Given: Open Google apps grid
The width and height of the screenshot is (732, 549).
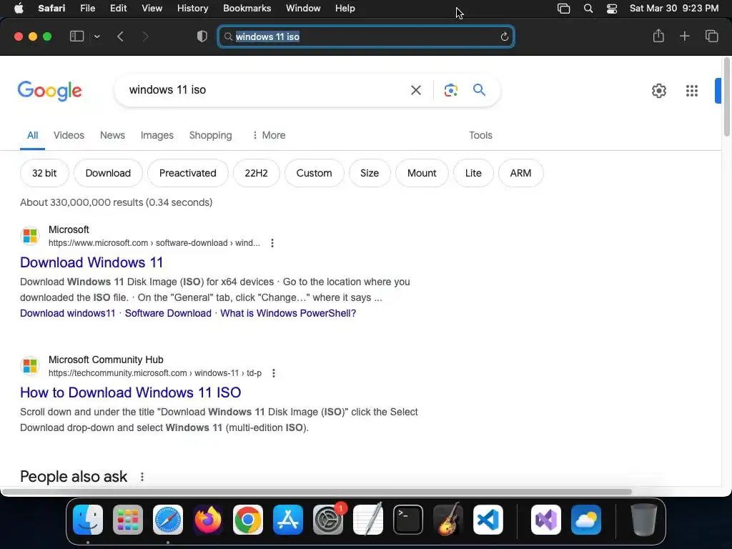Looking at the screenshot, I should [692, 91].
